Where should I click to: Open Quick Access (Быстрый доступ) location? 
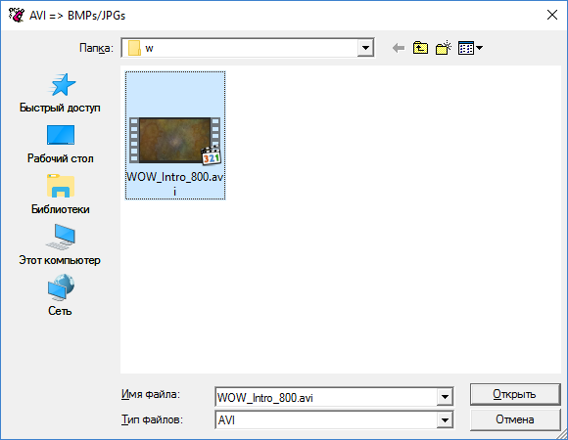[x=60, y=93]
